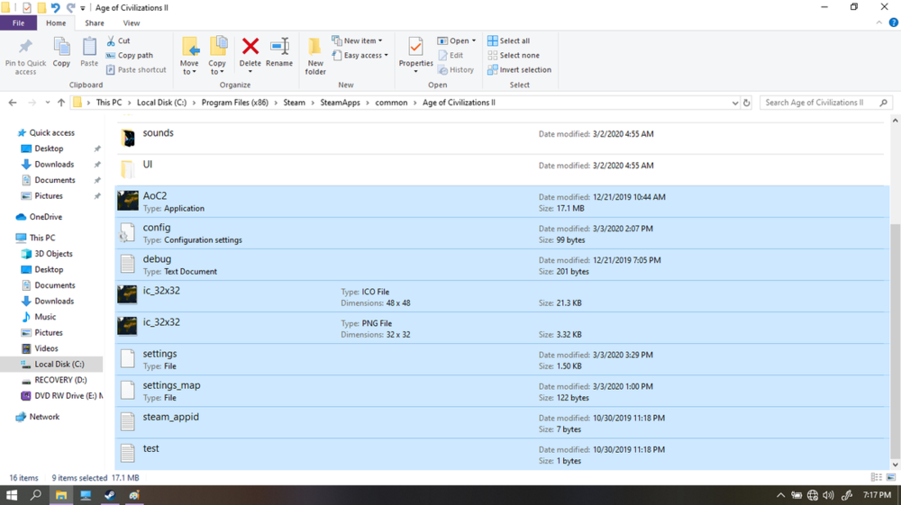Switch to the View ribbon tab

(131, 23)
